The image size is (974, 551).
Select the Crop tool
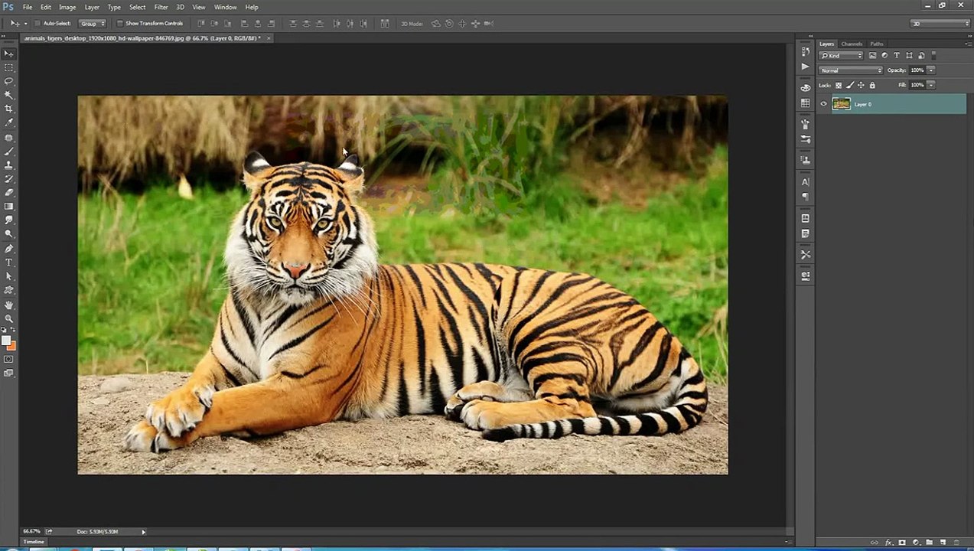(x=8, y=109)
